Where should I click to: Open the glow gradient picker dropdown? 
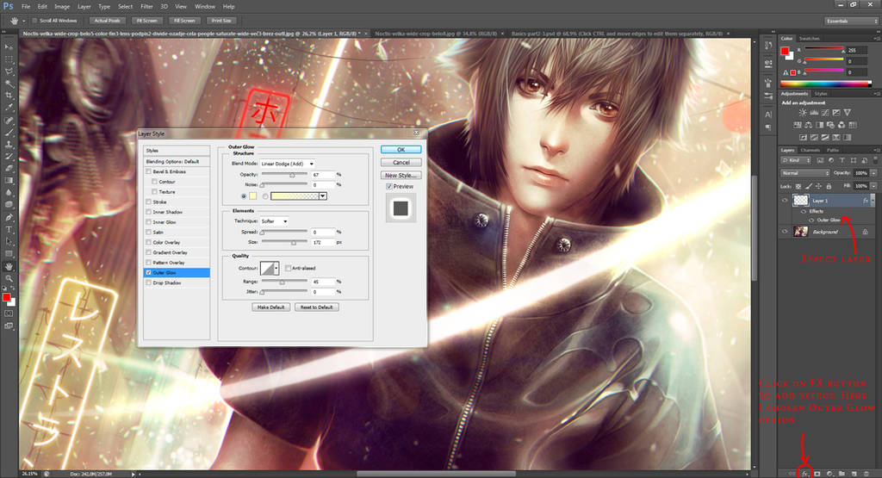(323, 196)
